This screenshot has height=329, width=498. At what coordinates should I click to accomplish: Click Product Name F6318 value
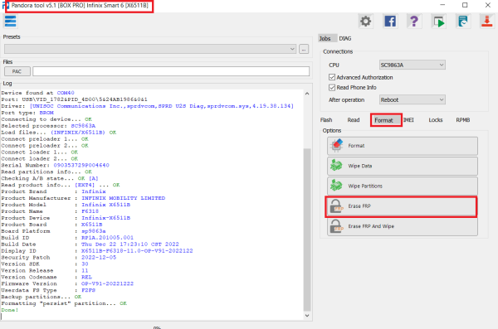[90, 211]
